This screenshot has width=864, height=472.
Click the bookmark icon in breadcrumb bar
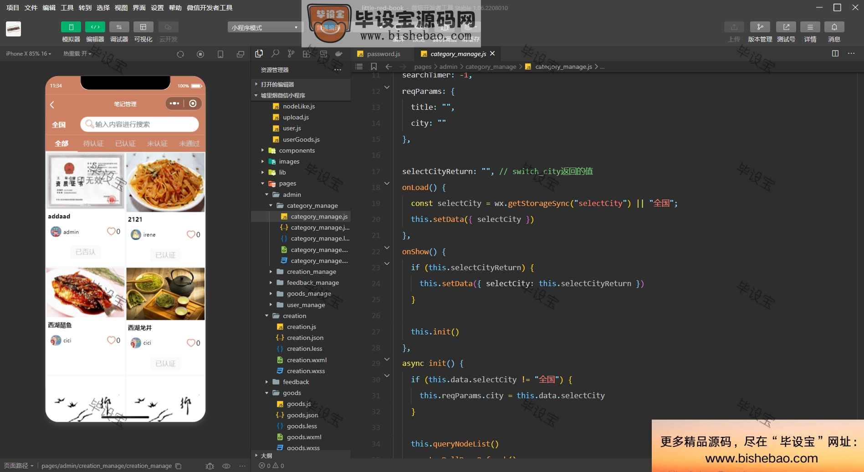click(374, 67)
